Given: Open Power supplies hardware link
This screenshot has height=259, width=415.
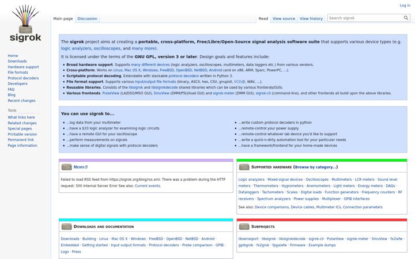Looking at the screenshot, I should (306, 199).
